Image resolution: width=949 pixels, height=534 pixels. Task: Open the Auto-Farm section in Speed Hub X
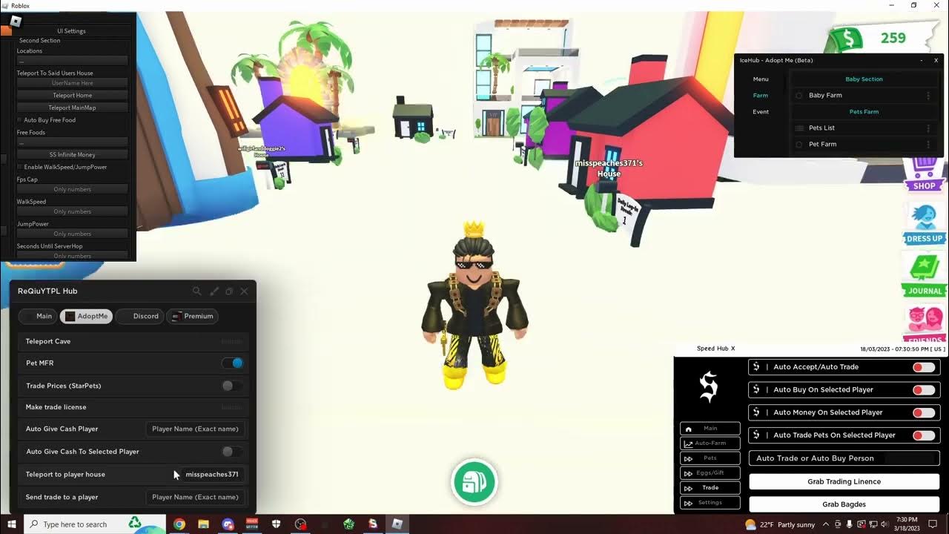[710, 444]
